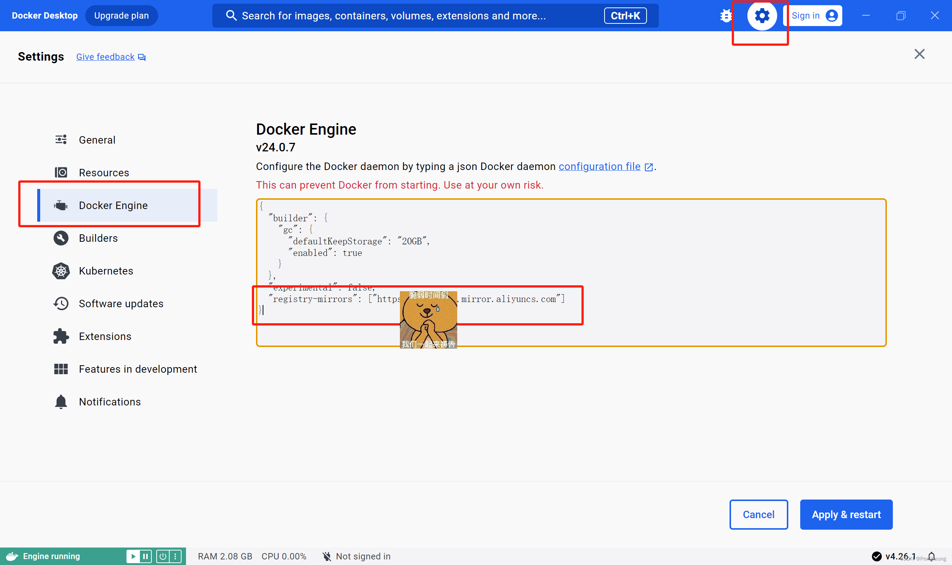Open Notifications settings panel
Viewport: 952px width, 565px height.
(x=110, y=402)
